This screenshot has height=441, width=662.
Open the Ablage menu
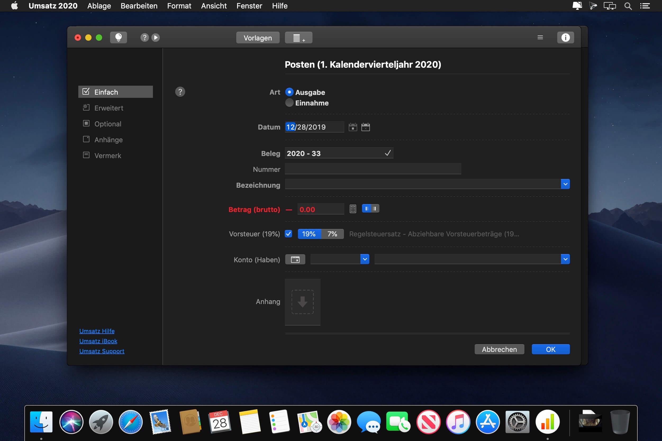pyautogui.click(x=99, y=6)
